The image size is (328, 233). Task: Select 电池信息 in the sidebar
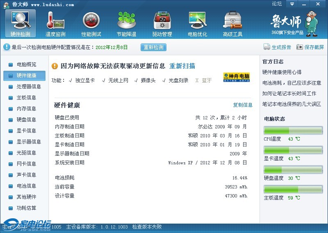click(26, 186)
